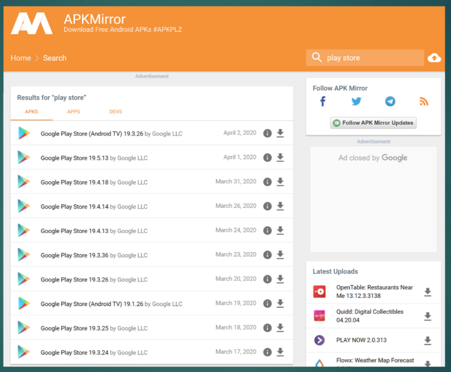Download Google Play Store 19.3.26 from March 20

[280, 279]
